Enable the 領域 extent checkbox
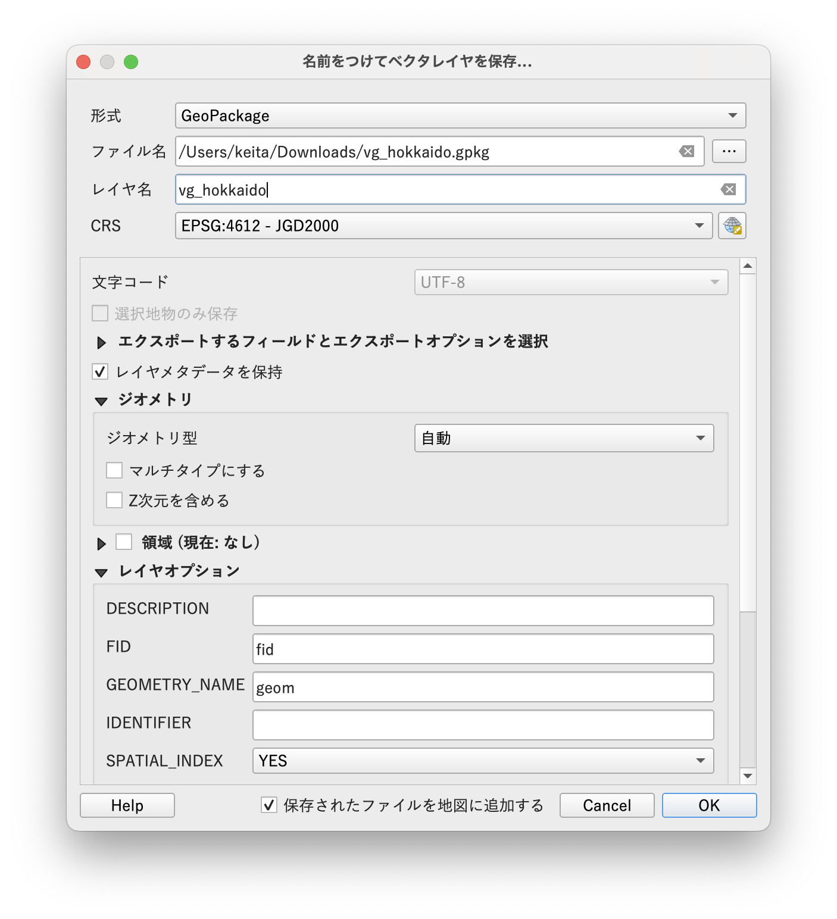 pos(123,542)
